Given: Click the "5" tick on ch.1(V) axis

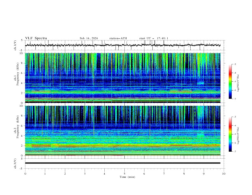Looking at the screenshot, I should [22, 40].
